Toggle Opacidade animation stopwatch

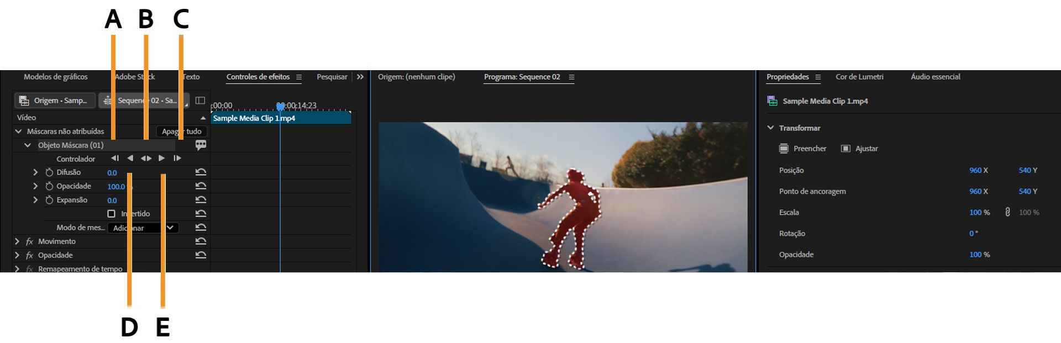point(49,186)
